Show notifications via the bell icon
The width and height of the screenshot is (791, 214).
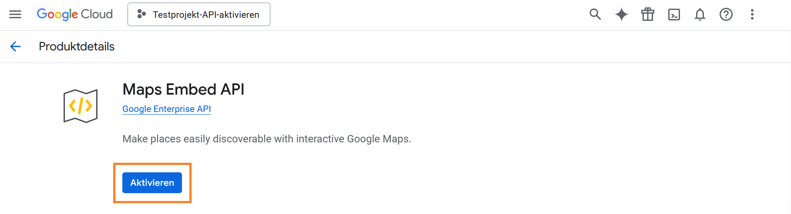[700, 14]
